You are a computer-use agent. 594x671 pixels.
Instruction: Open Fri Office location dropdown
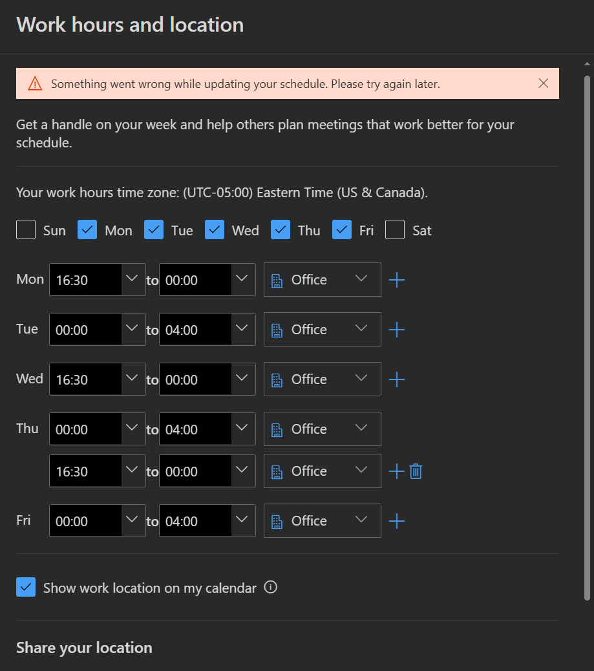(x=323, y=521)
